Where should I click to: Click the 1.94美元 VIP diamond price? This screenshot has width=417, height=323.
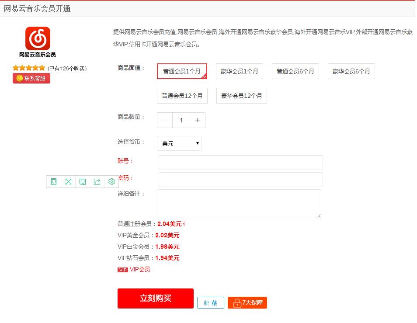167,258
